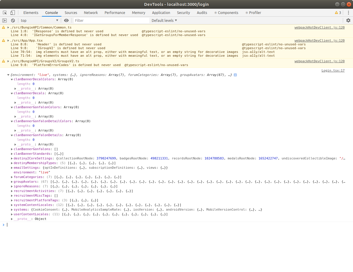This screenshot has width=353, height=272.
Task: Click the warnings counter showing 3
Action: [337, 13]
